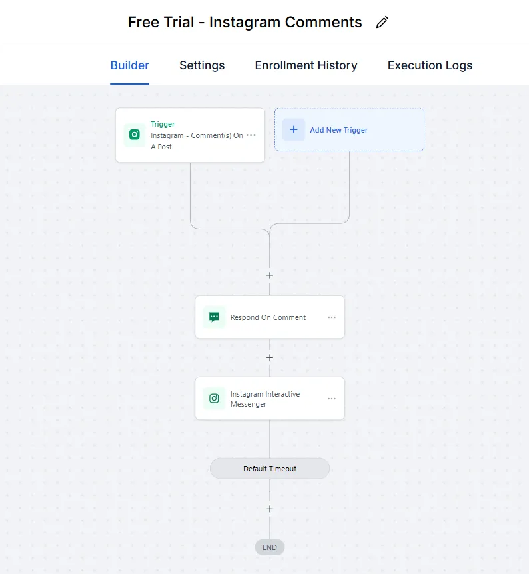Screen dimensions: 529x574
Task: Open the trigger card's three-dot menu
Action: (251, 135)
